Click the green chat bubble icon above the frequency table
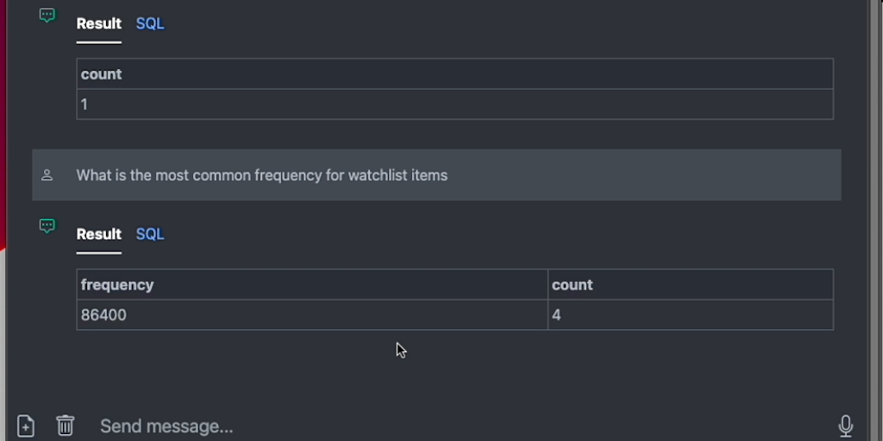 click(x=47, y=227)
